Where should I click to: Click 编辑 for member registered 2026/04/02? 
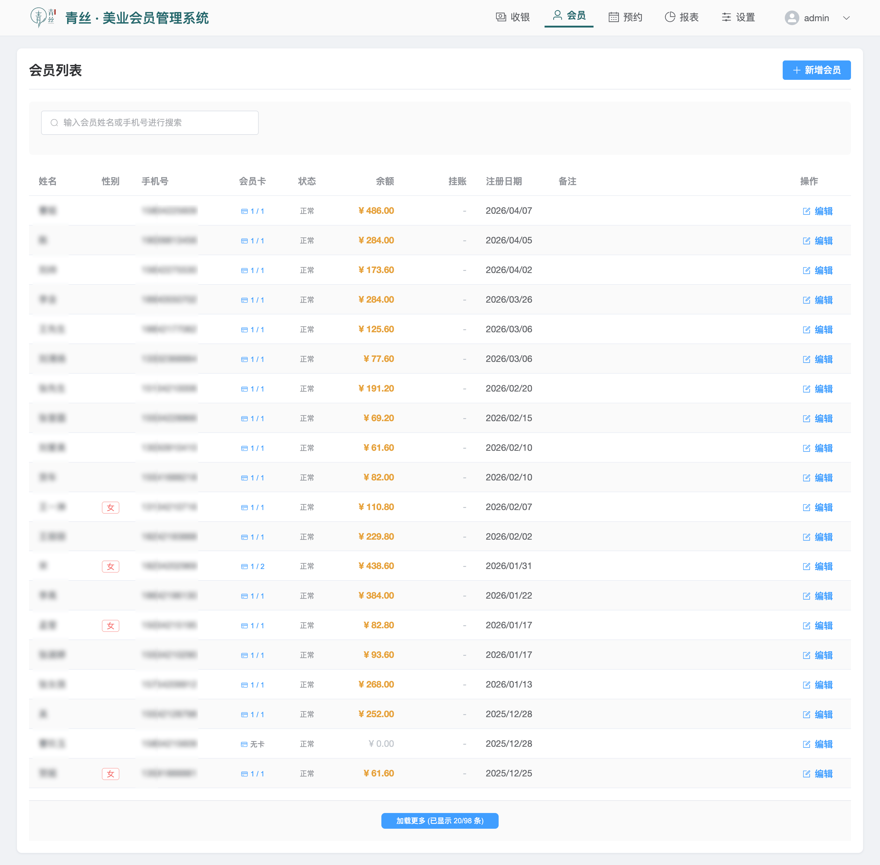coord(817,270)
